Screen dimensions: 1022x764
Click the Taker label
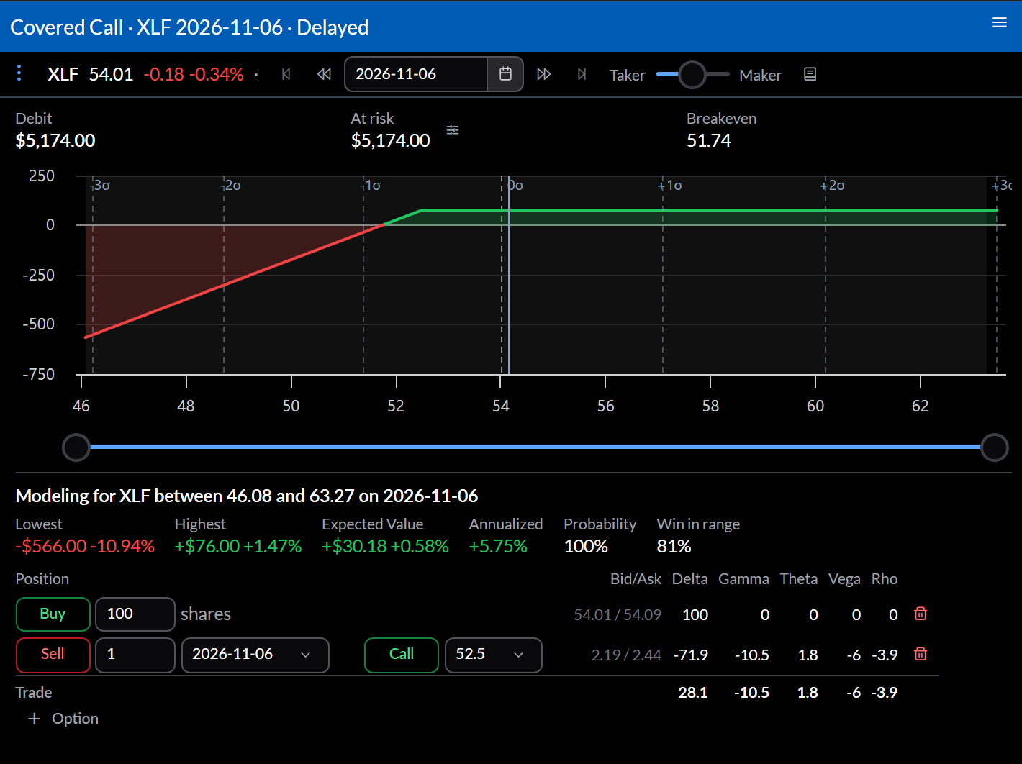(x=628, y=75)
